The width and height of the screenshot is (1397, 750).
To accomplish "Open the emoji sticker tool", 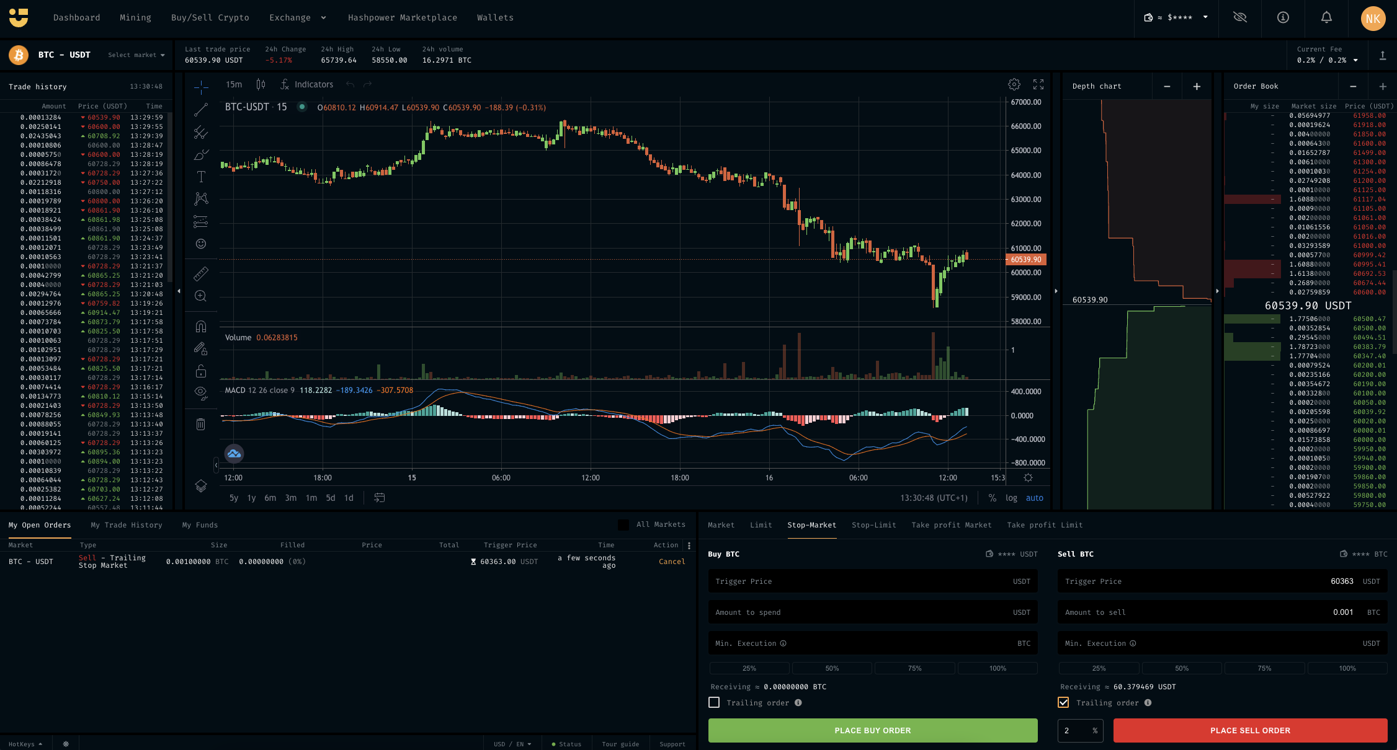I will [x=201, y=244].
